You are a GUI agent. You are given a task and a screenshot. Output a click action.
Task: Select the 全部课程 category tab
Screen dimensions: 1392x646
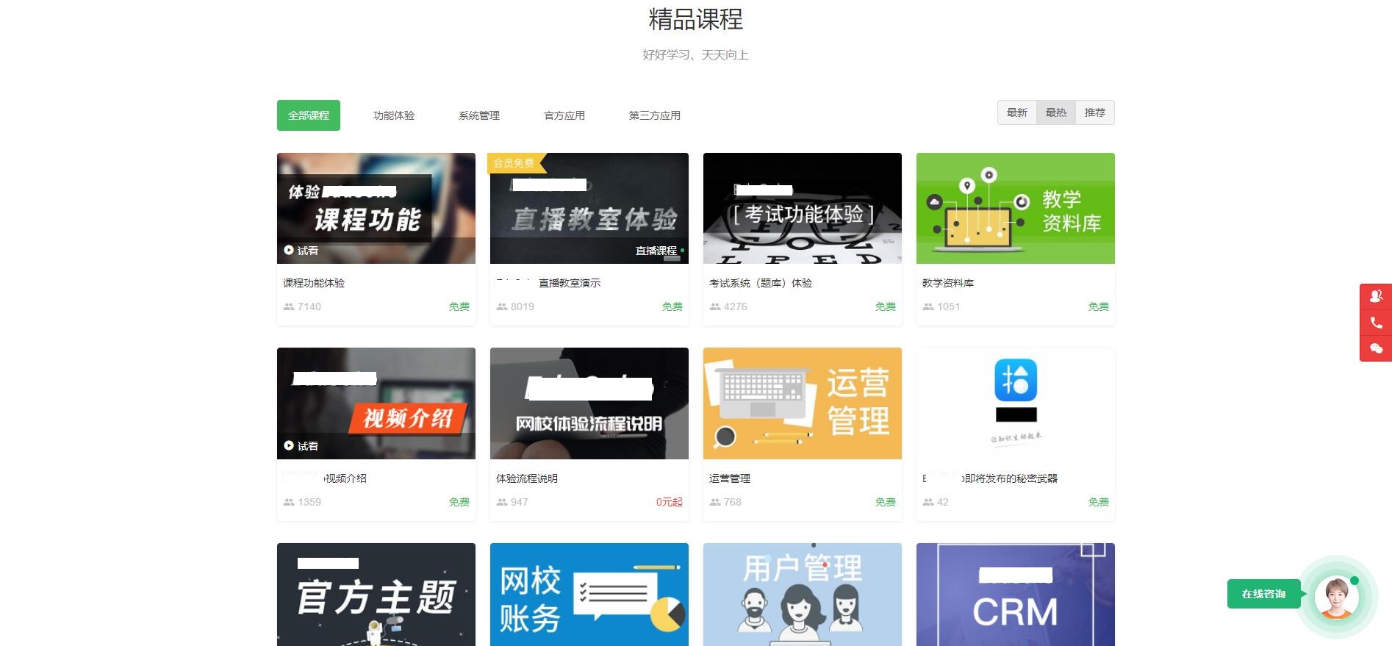308,115
